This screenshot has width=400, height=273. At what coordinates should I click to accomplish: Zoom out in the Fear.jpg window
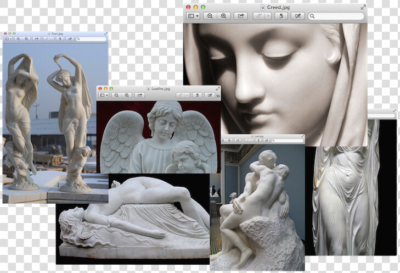[18, 39]
